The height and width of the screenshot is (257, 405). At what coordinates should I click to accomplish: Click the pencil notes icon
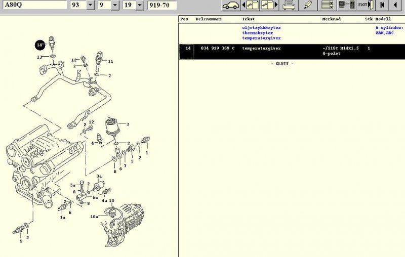click(307, 5)
